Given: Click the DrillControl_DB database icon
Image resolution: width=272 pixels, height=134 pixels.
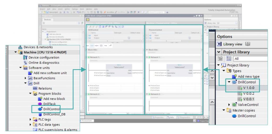Looking at the screenshot, I should pyautogui.click(x=40, y=114).
